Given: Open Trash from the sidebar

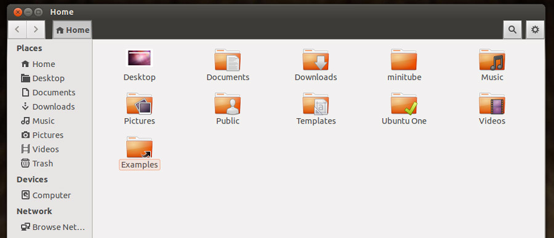Looking at the screenshot, I should click(x=50, y=164).
